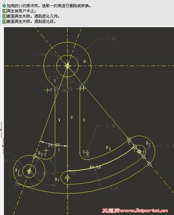Select centre point of top concentric circles
The height and width of the screenshot is (215, 174).
click(x=67, y=66)
